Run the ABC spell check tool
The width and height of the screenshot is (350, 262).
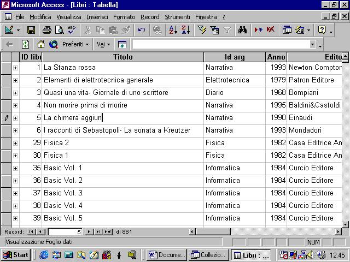tap(72, 30)
